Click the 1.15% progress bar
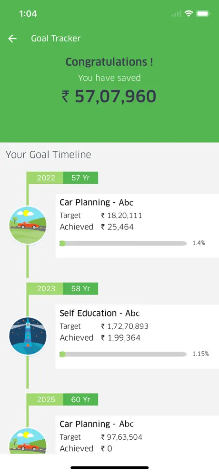This screenshot has width=219, height=474. point(123,354)
